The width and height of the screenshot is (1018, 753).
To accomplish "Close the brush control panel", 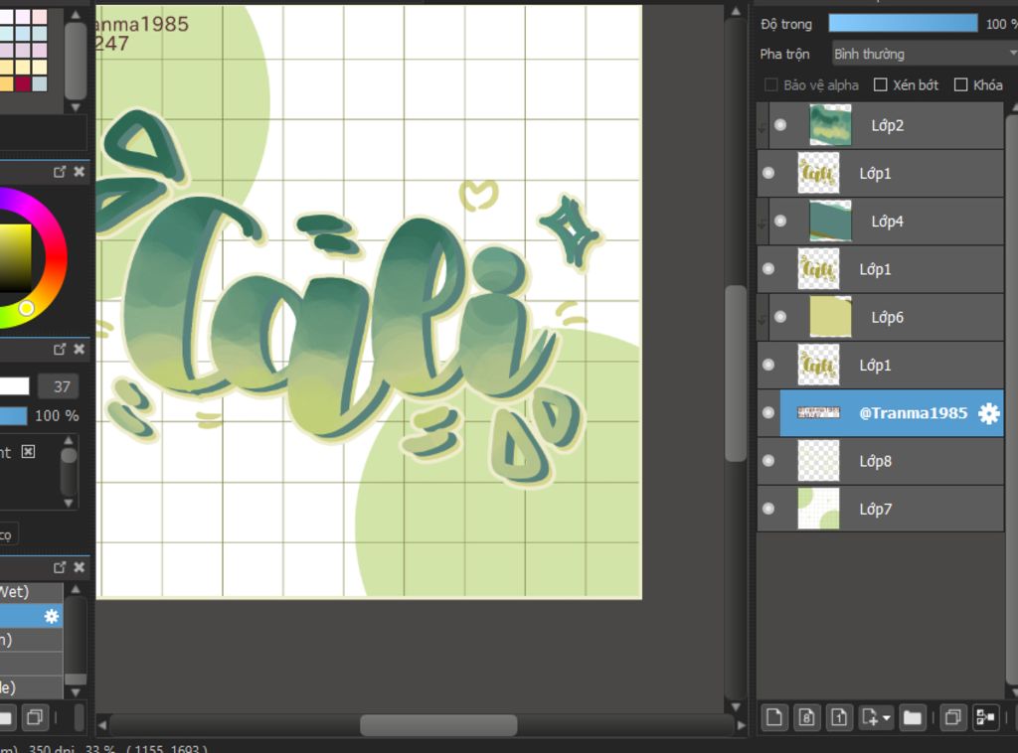I will point(80,349).
